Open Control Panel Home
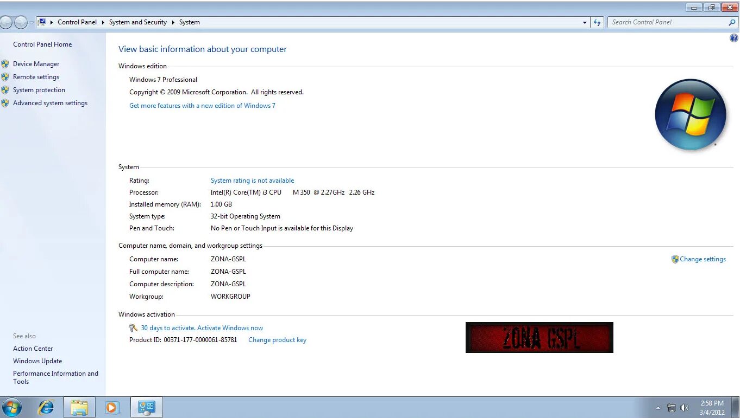Screen dimensions: 740x418 [42, 44]
